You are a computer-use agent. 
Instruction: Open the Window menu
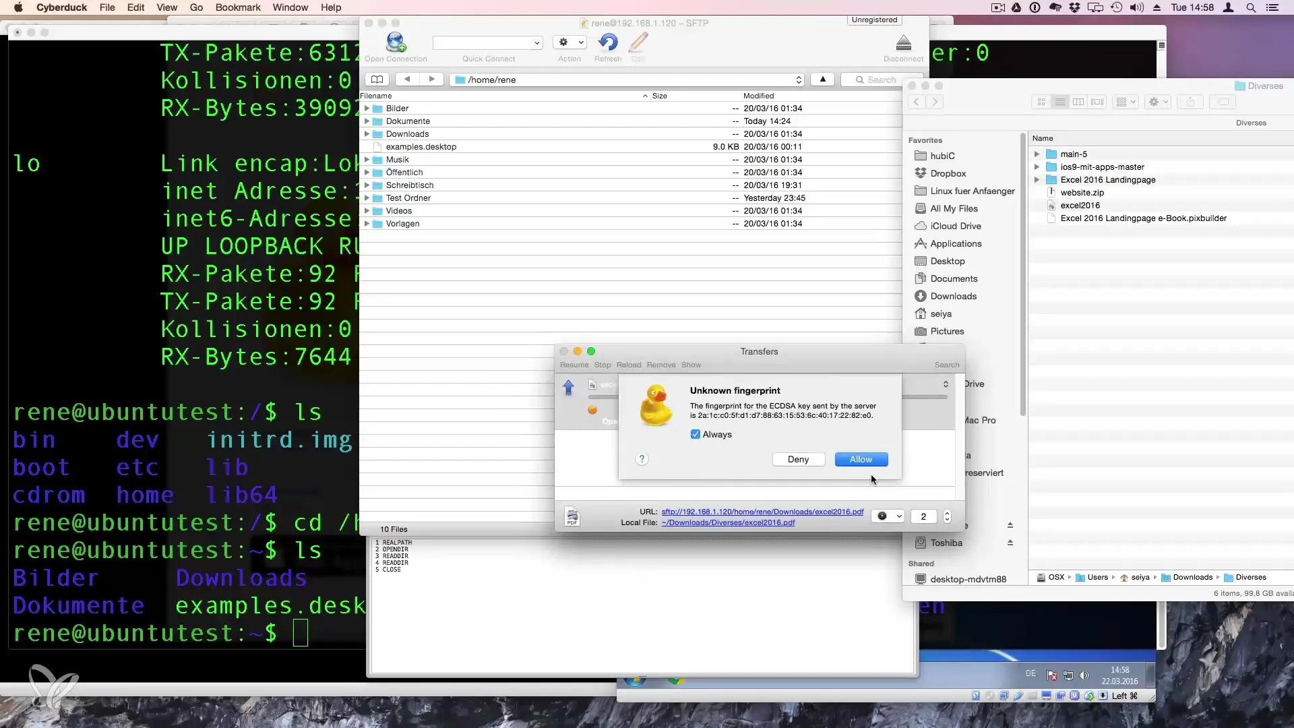point(290,7)
